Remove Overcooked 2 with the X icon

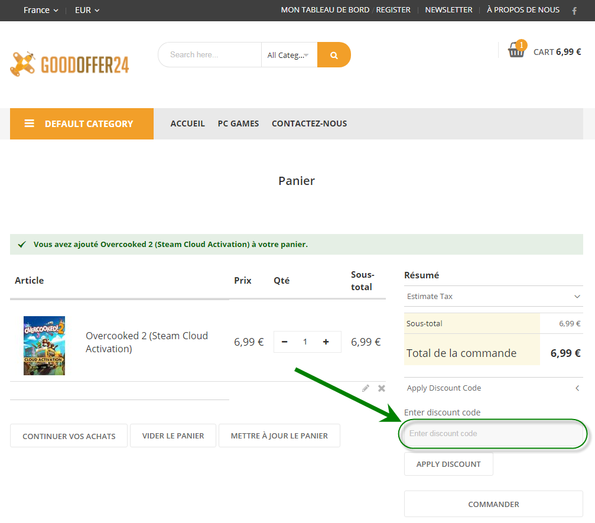381,388
